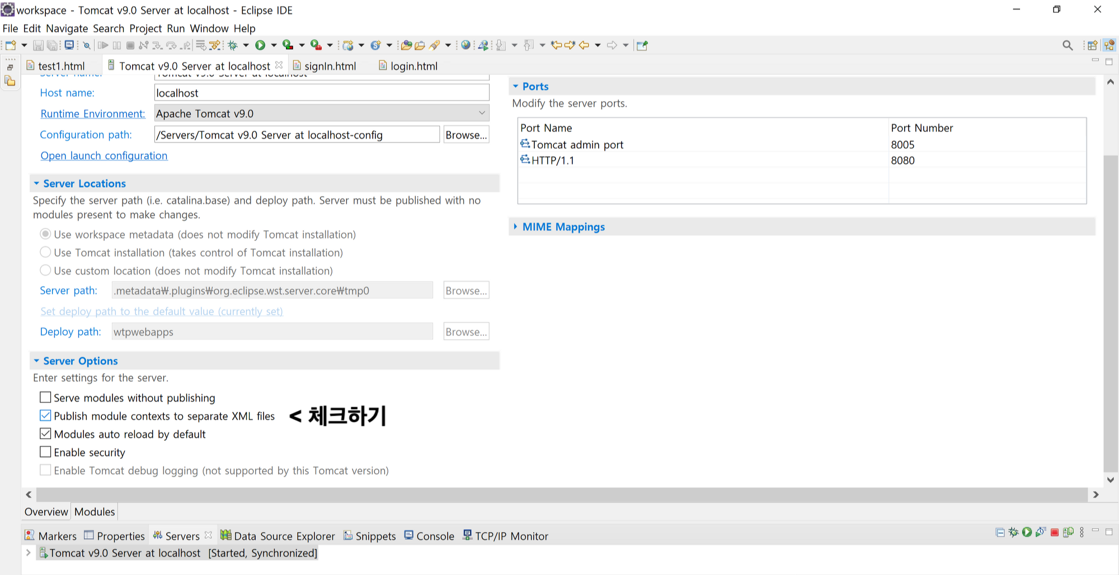Open the Navigate menu

point(67,28)
